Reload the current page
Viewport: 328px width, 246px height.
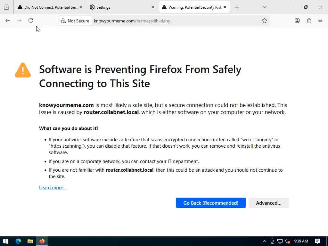[x=31, y=20]
